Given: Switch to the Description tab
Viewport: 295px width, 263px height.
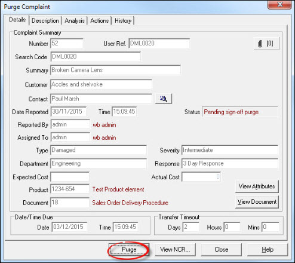Looking at the screenshot, I should tap(45, 20).
